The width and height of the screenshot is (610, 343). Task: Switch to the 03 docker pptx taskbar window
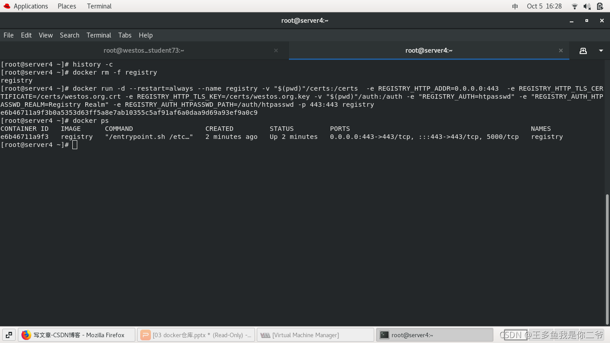pyautogui.click(x=196, y=335)
